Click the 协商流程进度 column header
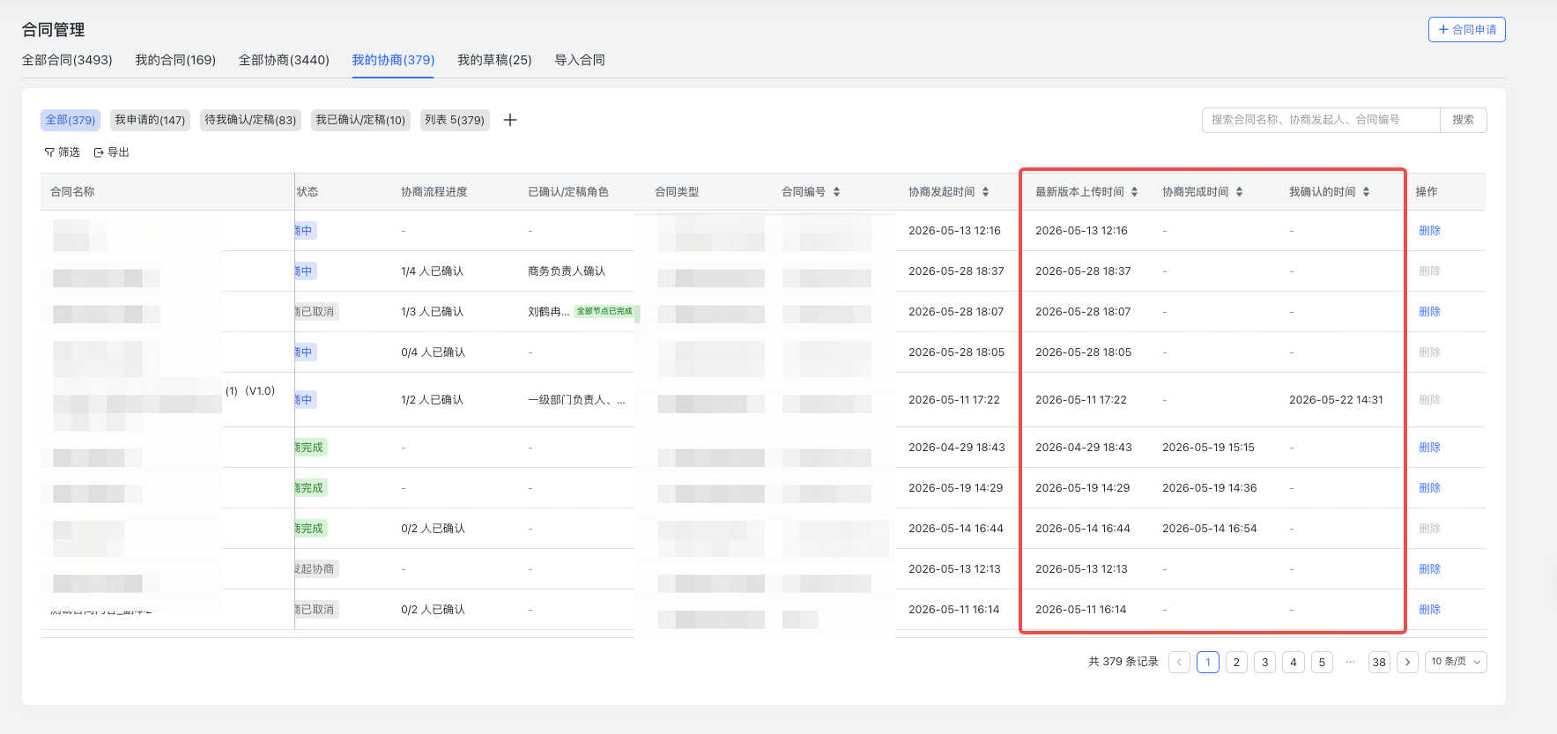 click(x=434, y=191)
